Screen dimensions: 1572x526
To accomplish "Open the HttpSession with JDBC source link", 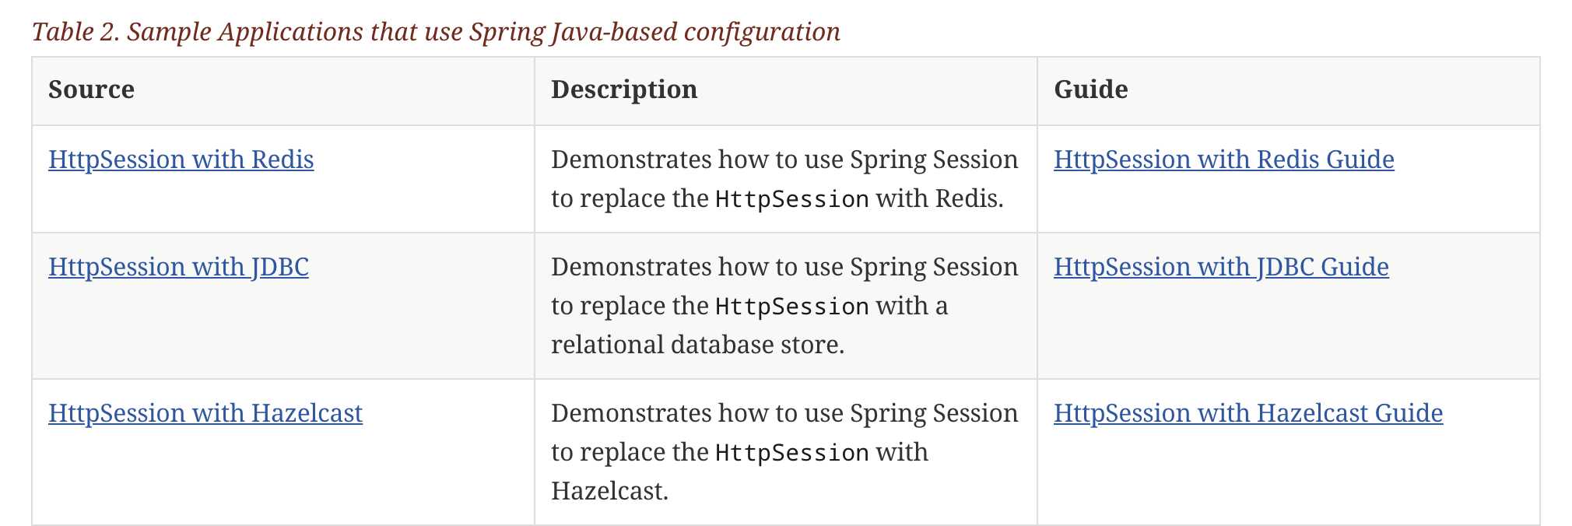I will click(178, 267).
